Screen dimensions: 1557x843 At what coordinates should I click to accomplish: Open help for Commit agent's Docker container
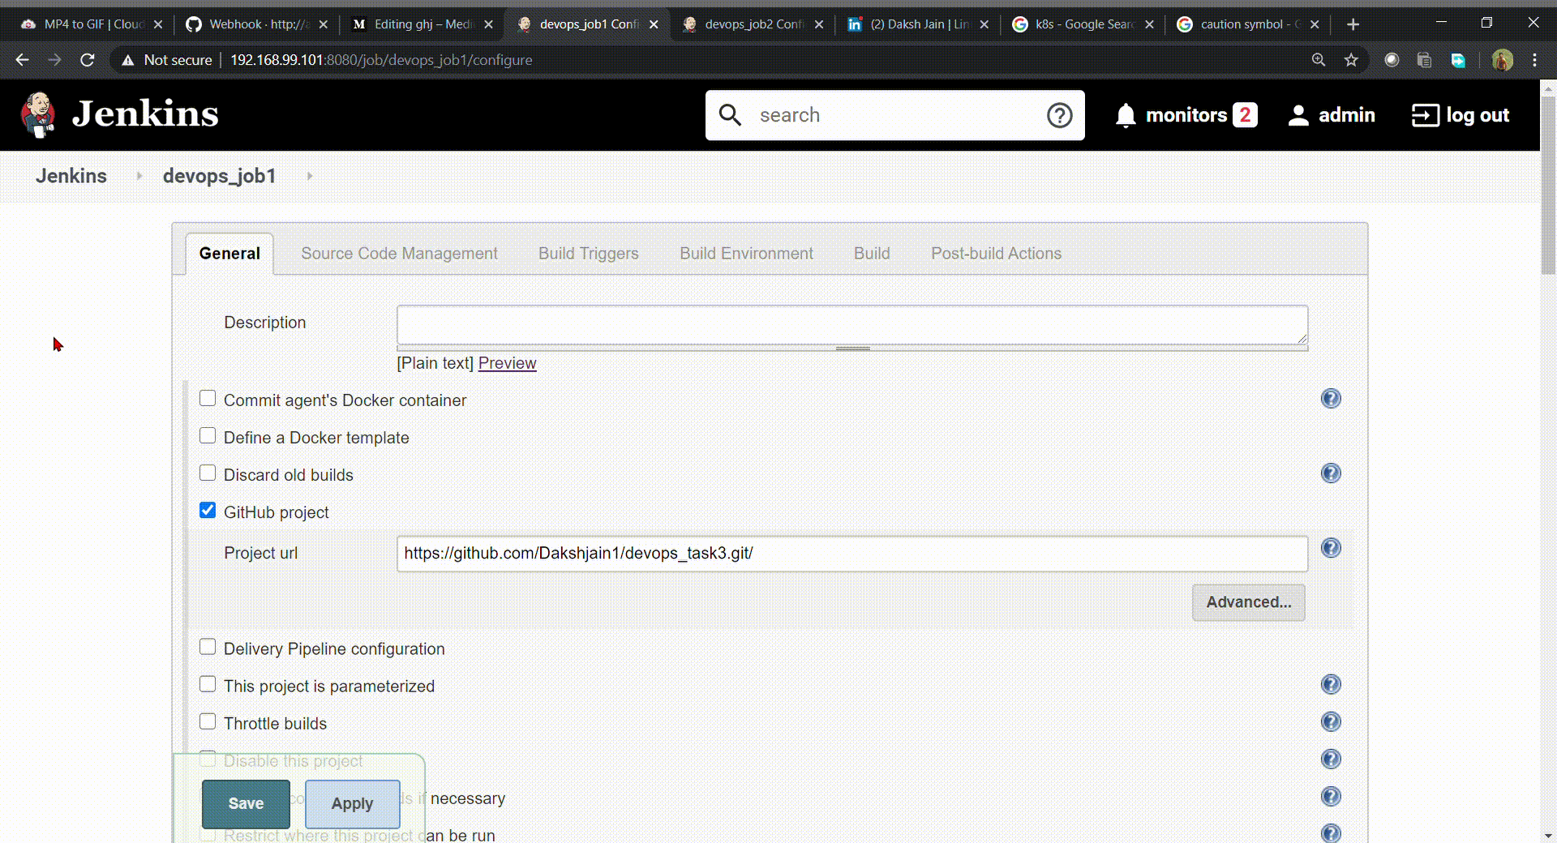1331,399
